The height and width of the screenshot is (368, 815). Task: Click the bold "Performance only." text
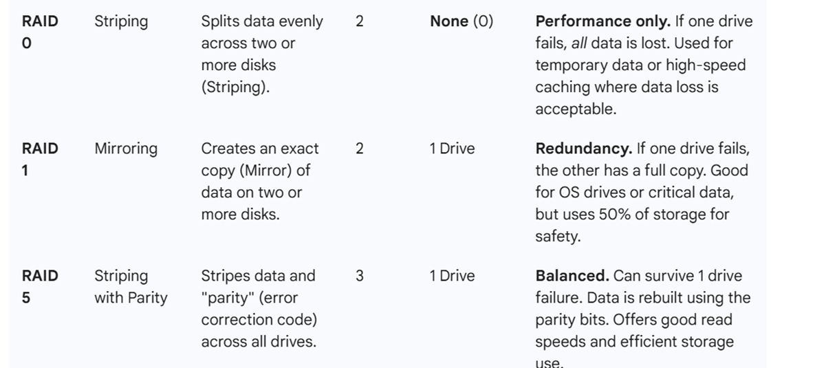click(602, 21)
